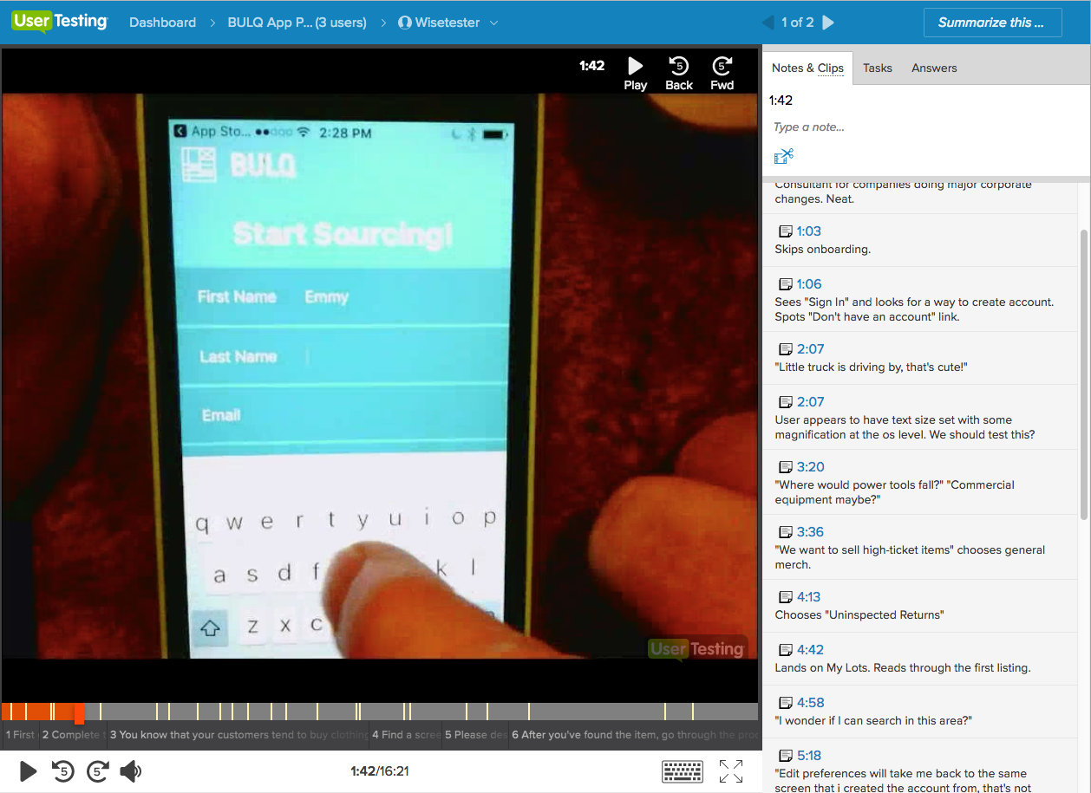
Task: Jump to the 4:58 note timestamp
Action: 810,703
